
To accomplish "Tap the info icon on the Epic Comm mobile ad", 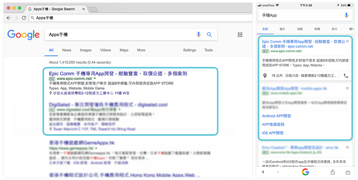I will (347, 41).
